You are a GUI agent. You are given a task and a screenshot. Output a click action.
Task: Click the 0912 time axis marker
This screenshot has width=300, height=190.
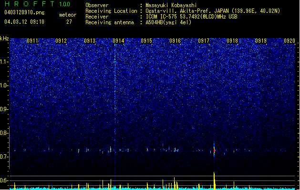tap(61, 41)
